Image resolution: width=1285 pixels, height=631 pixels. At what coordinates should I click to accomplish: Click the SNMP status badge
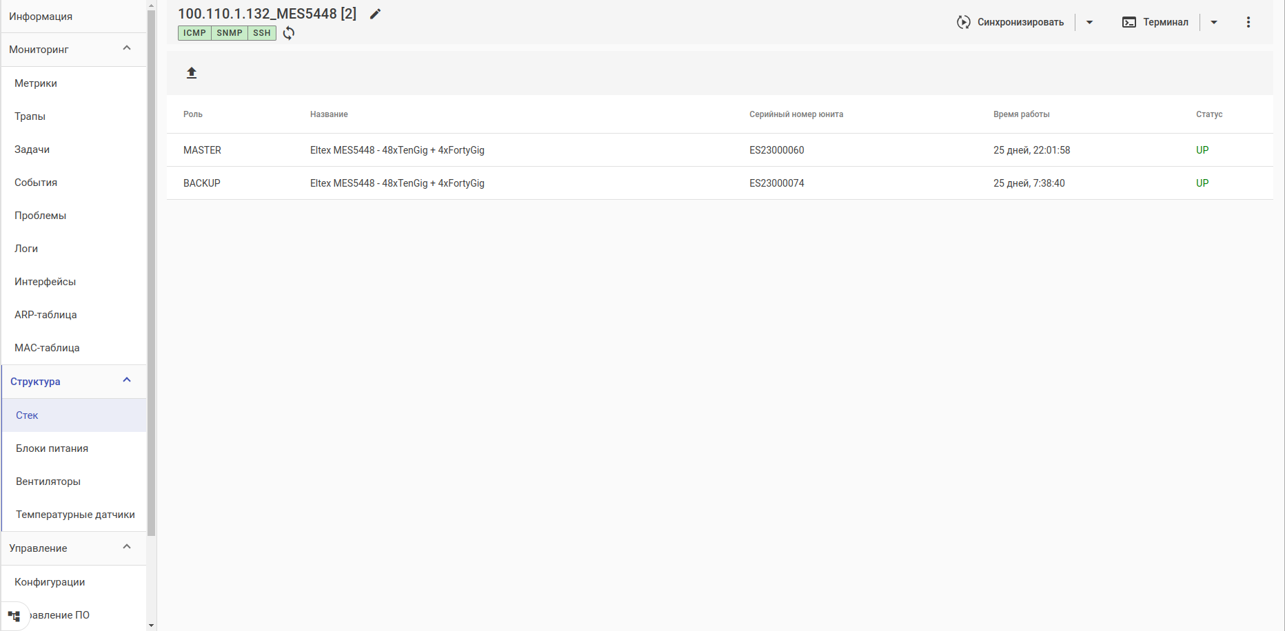point(230,33)
